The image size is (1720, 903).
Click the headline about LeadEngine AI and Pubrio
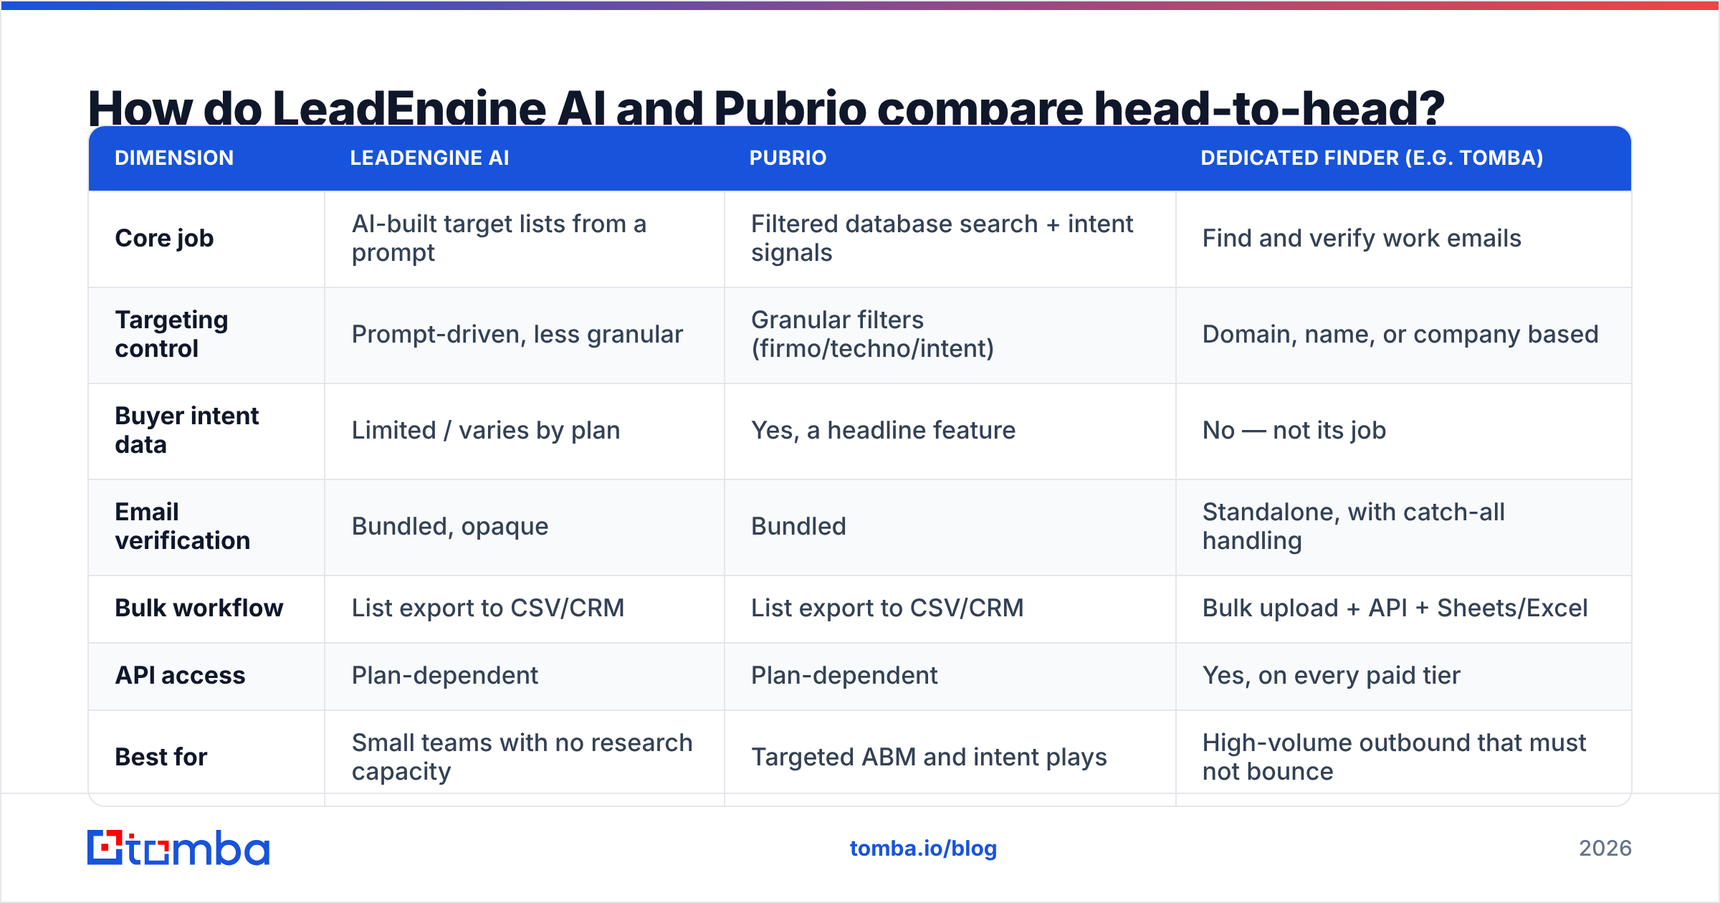tap(766, 107)
